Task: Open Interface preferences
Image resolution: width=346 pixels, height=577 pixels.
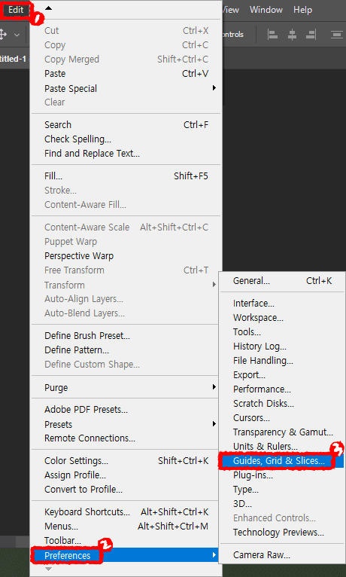Action: 282,304
